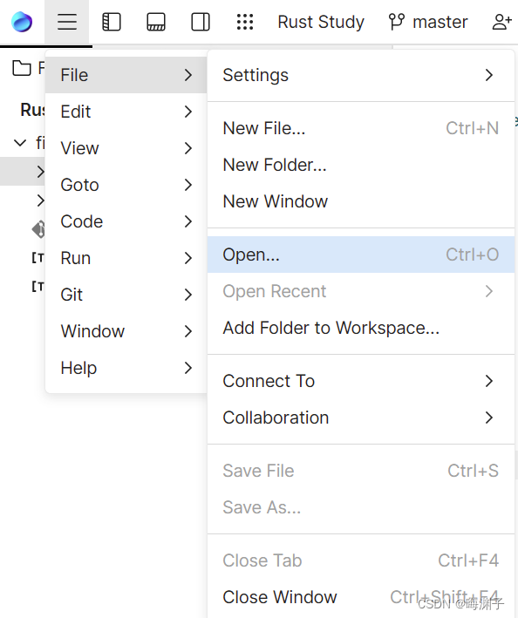Viewport: 518px width, 618px height.
Task: Choose New File... menu entry
Action: [x=361, y=128]
